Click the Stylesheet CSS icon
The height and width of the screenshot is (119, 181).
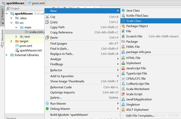click(x=123, y=63)
